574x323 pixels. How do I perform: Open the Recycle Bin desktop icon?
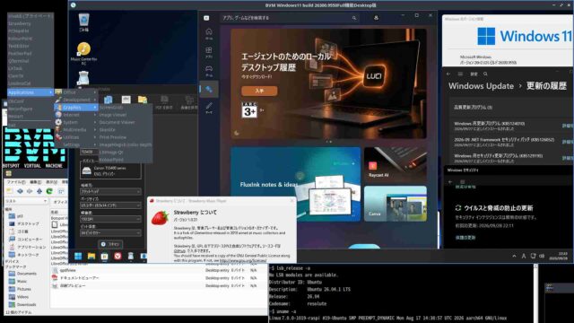click(x=83, y=22)
